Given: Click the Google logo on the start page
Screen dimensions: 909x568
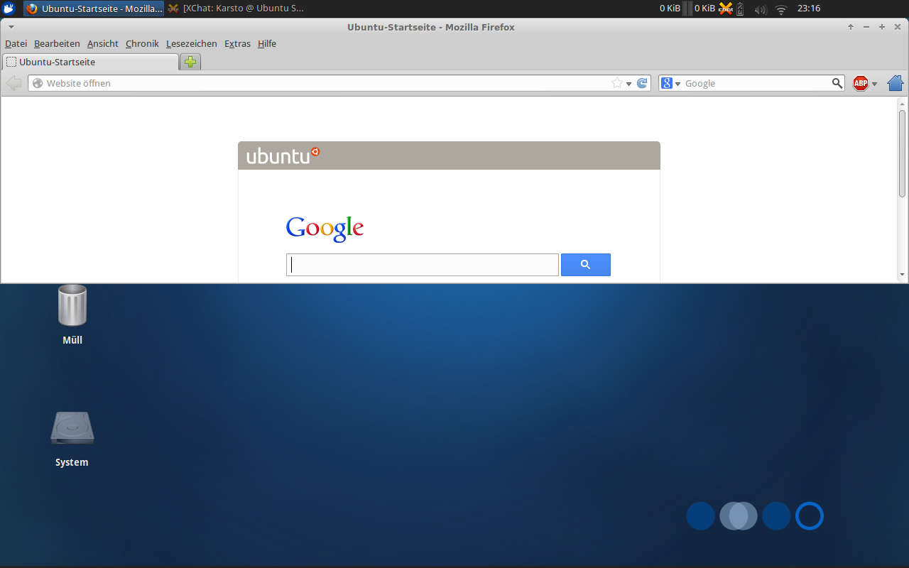Looking at the screenshot, I should click(325, 228).
